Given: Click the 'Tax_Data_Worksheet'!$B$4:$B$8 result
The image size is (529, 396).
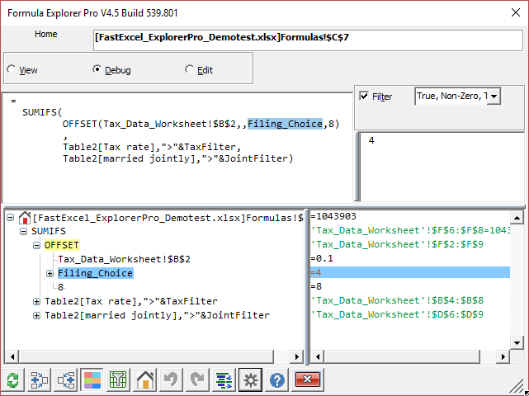Looking at the screenshot, I should click(x=397, y=300).
